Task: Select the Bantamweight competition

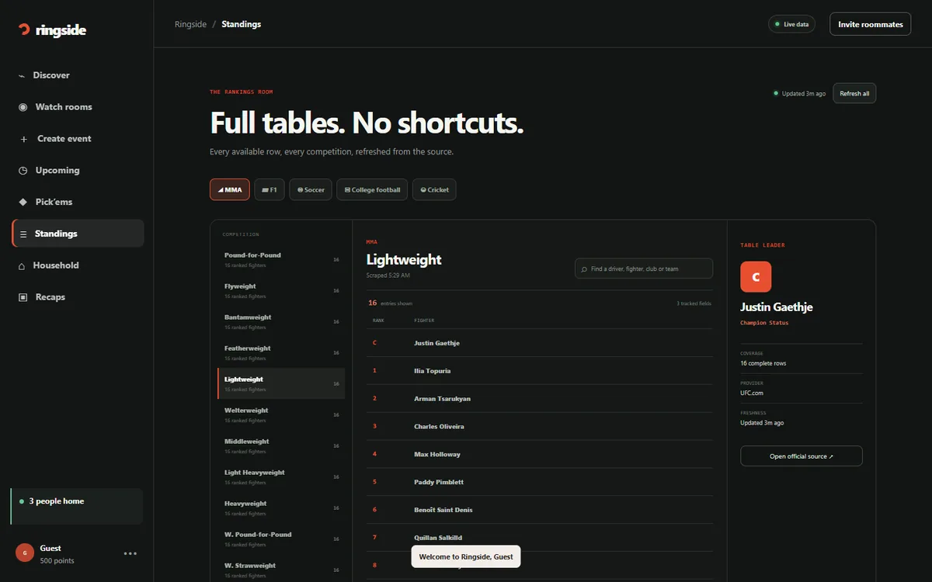Action: click(x=281, y=321)
